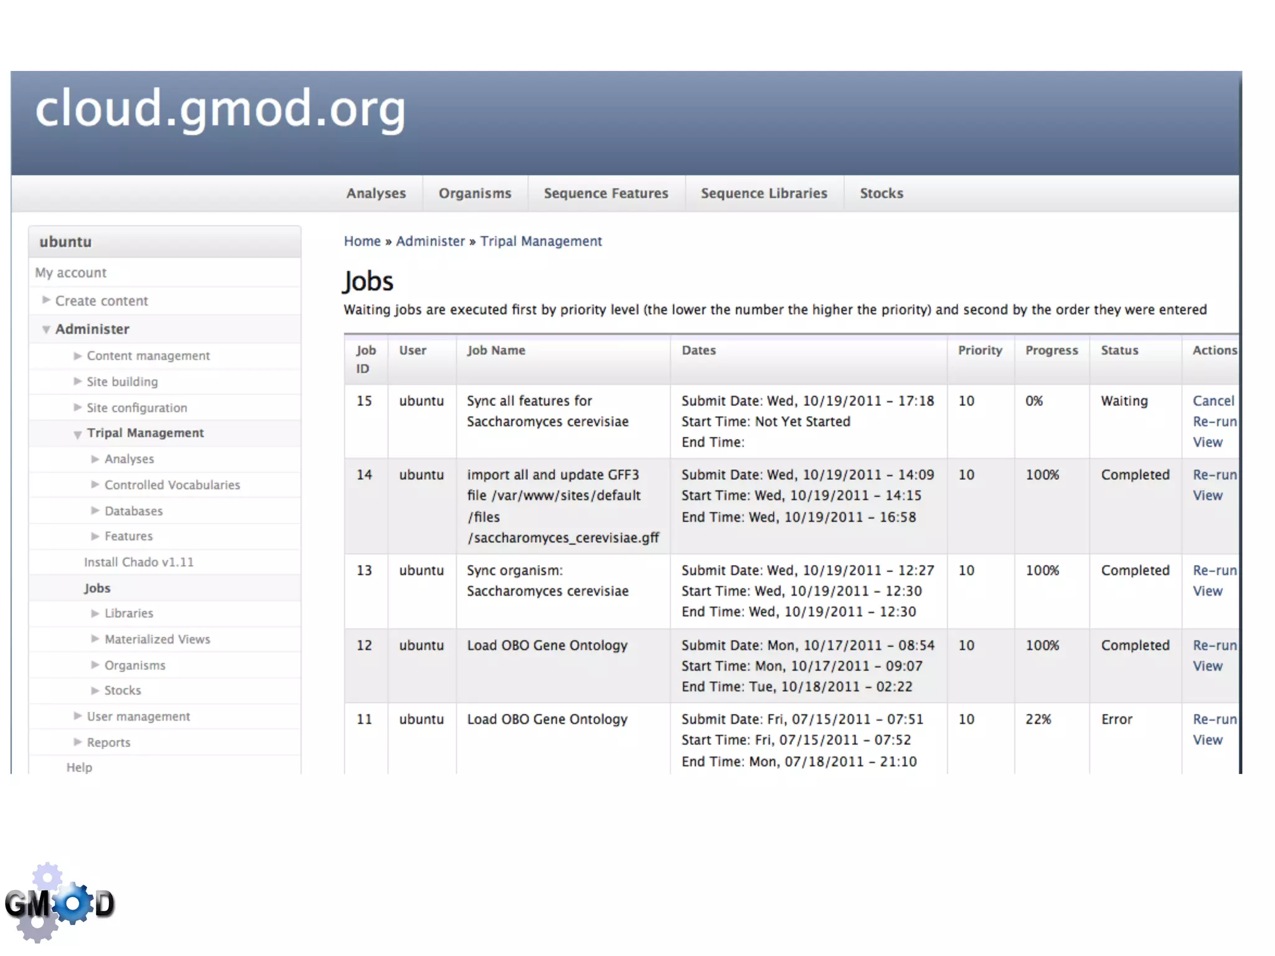Expand Controlled Vocabularies submenu arrow
This screenshot has width=1275, height=956.
point(95,485)
